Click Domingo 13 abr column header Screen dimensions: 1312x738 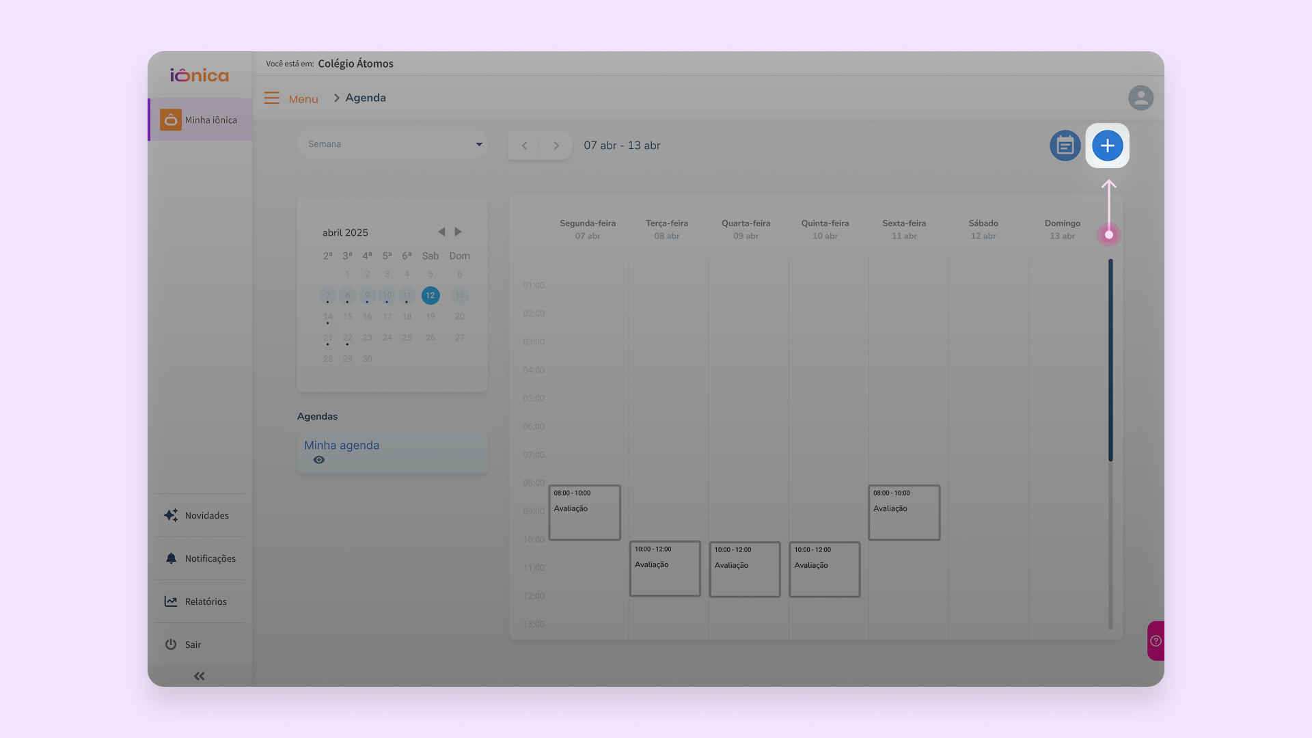tap(1062, 230)
